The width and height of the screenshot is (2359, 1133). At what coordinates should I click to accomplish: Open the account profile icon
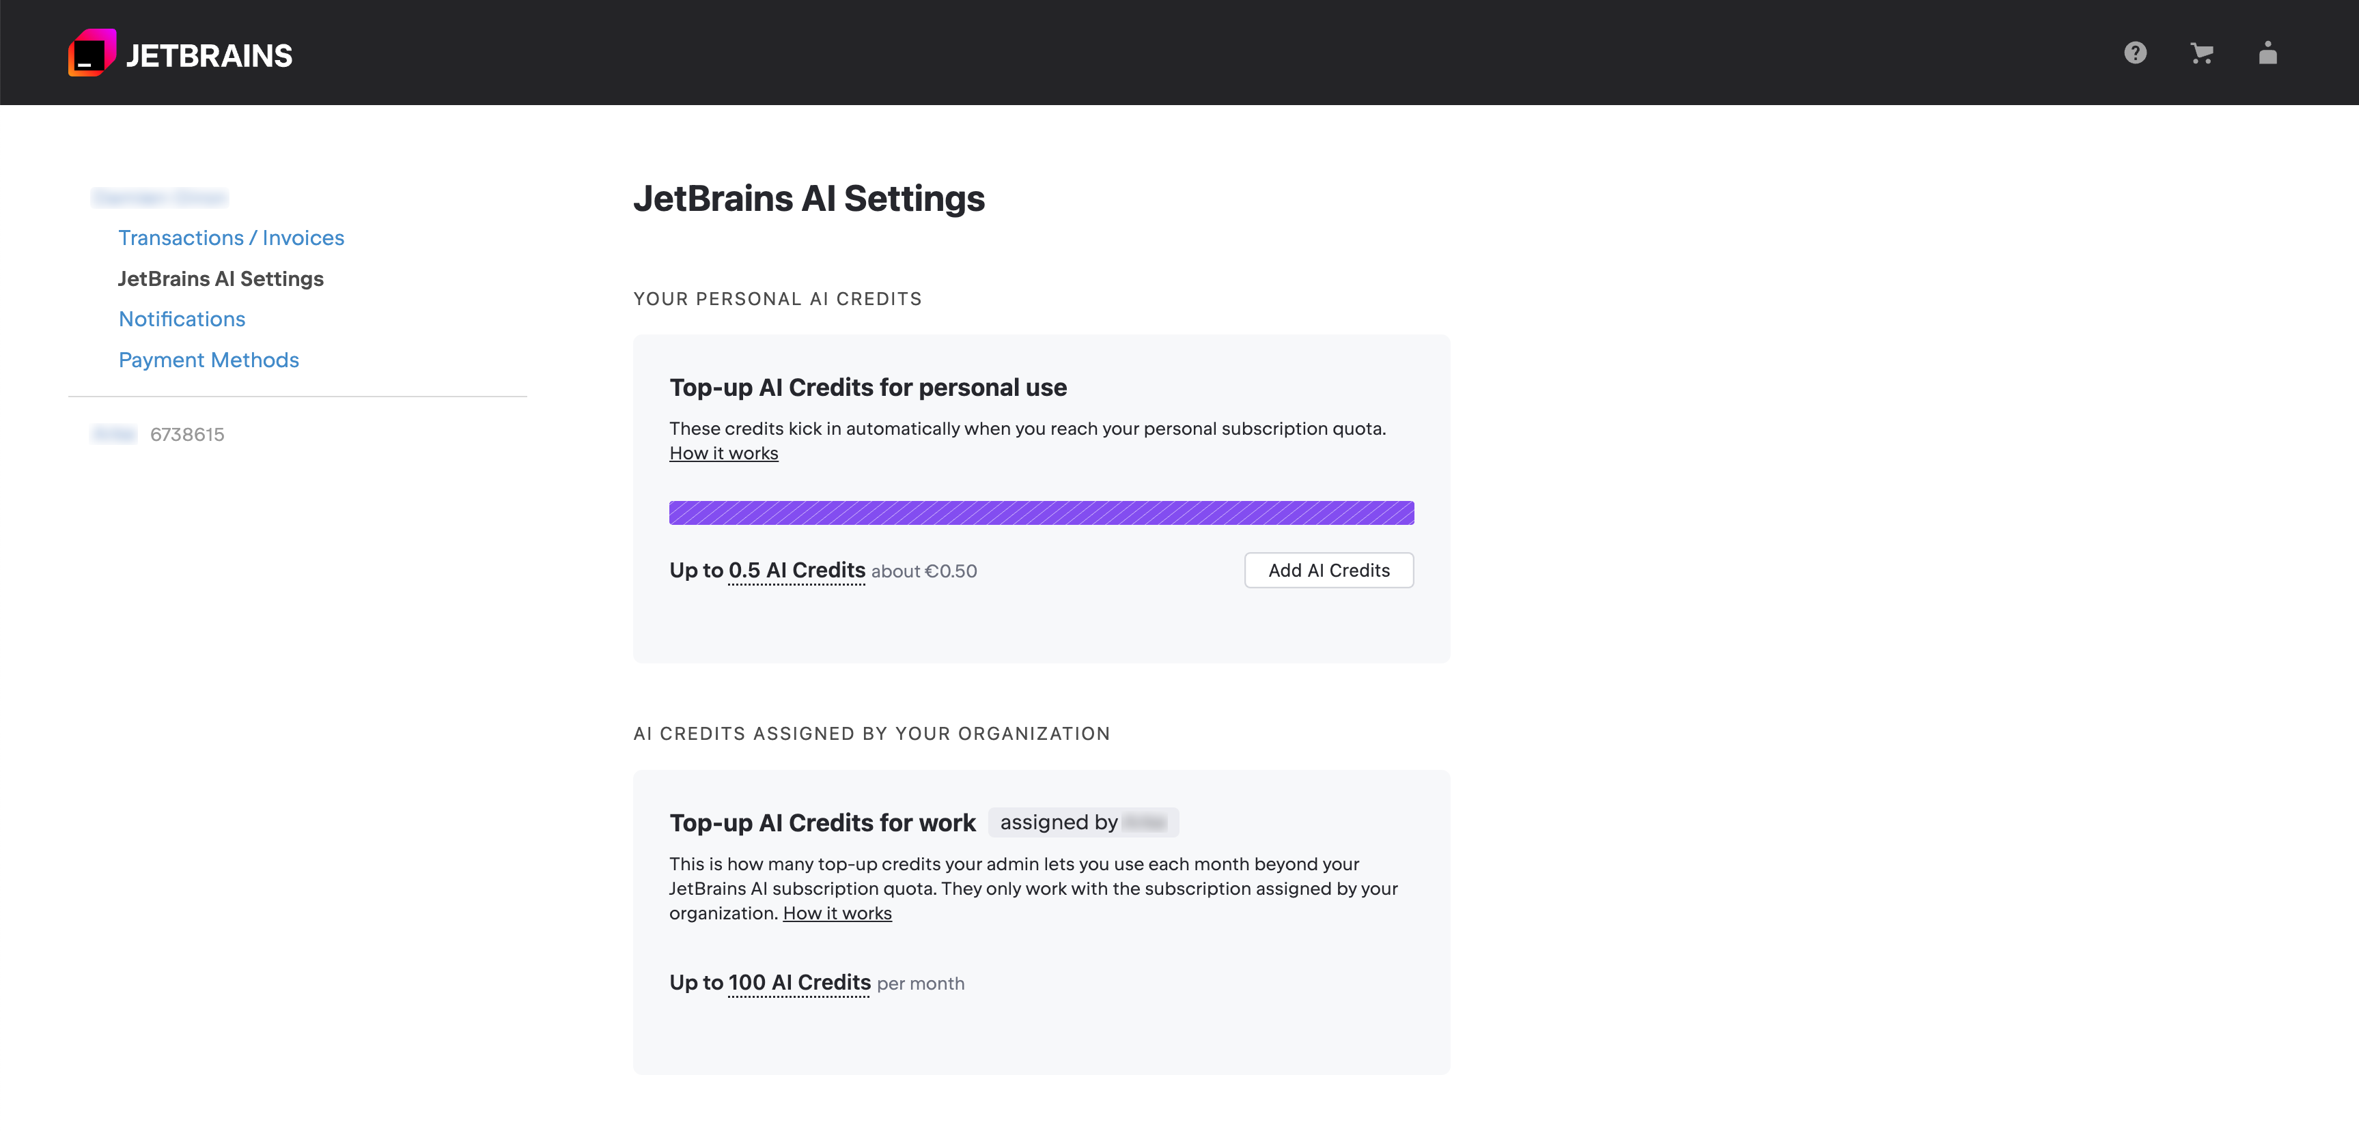(x=2267, y=53)
